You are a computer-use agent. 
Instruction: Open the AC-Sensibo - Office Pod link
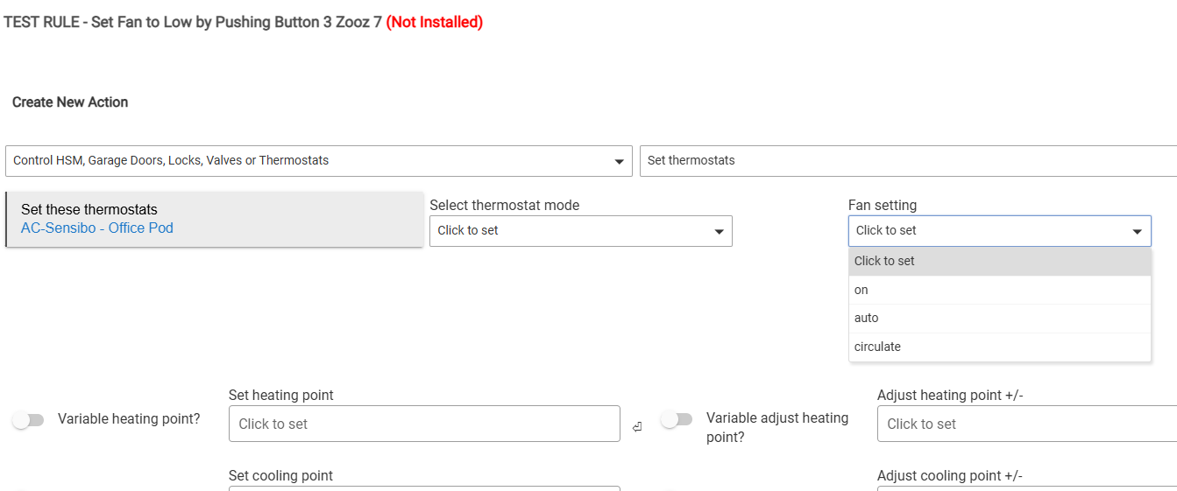(x=97, y=228)
